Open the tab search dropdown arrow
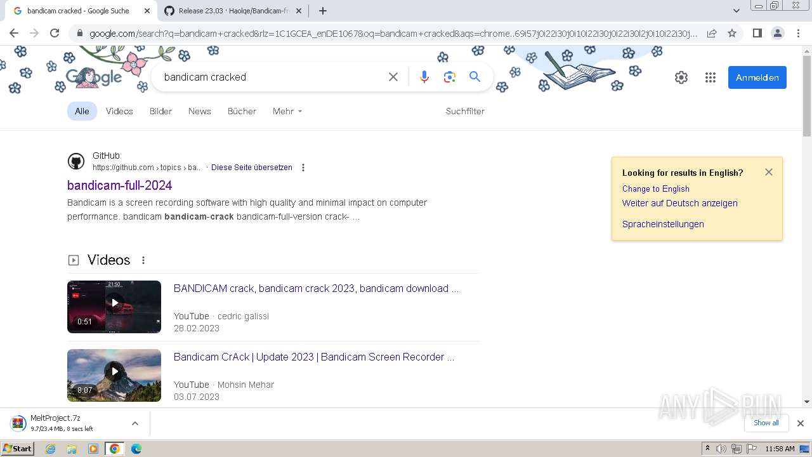Image resolution: width=812 pixels, height=457 pixels. pos(737,11)
